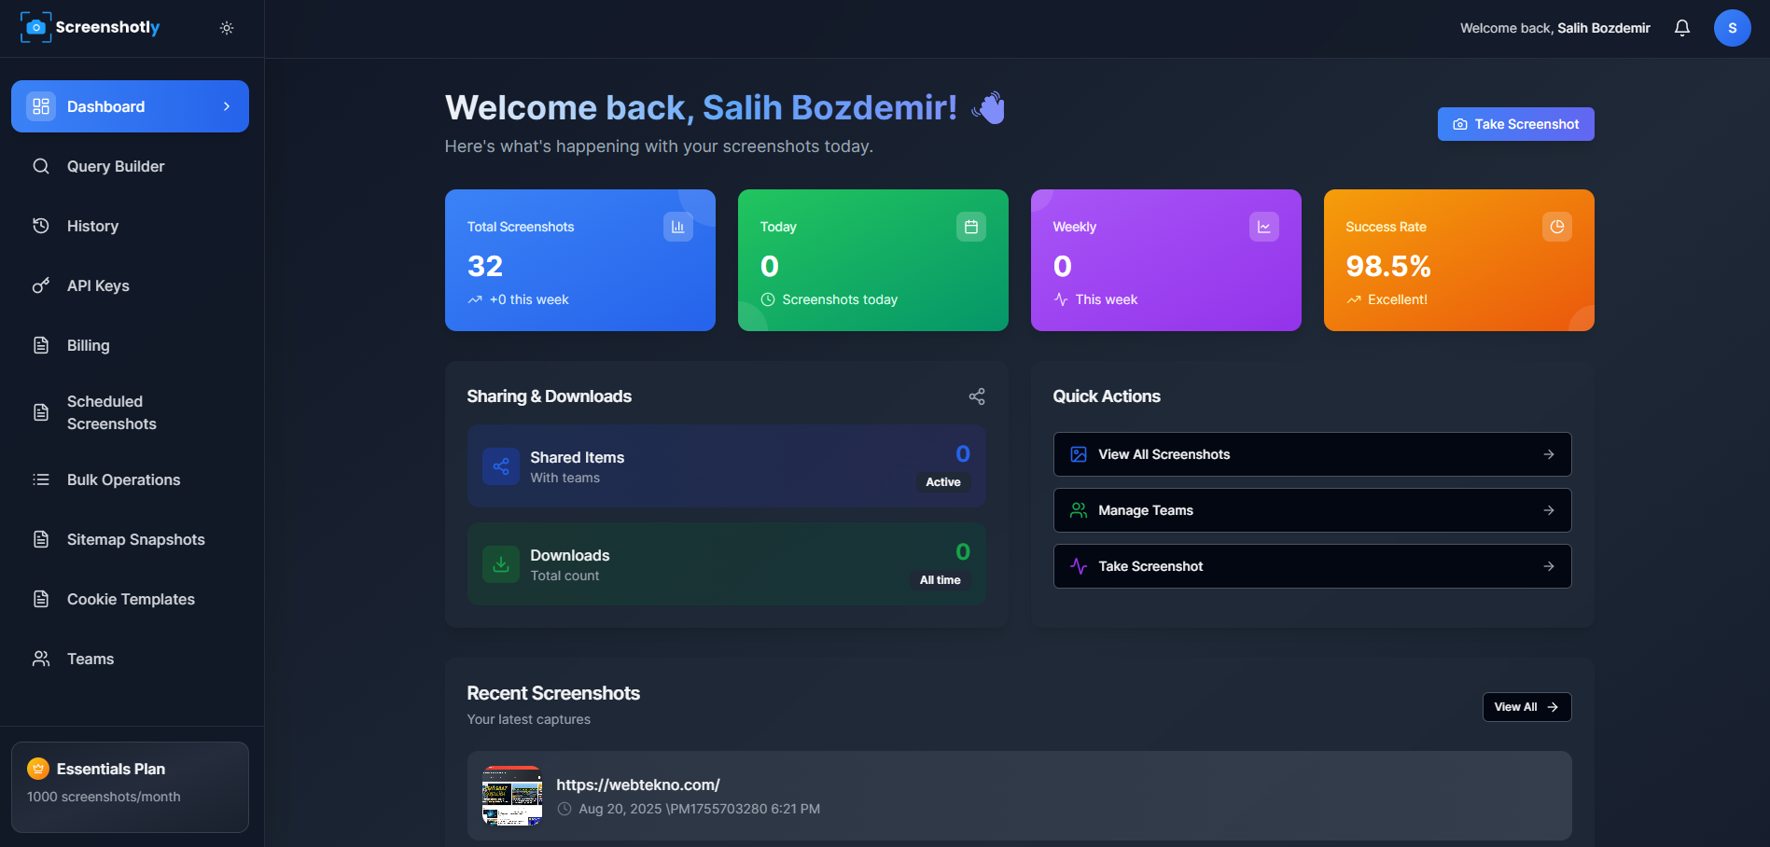Open Sitemap Snapshots

click(130, 539)
